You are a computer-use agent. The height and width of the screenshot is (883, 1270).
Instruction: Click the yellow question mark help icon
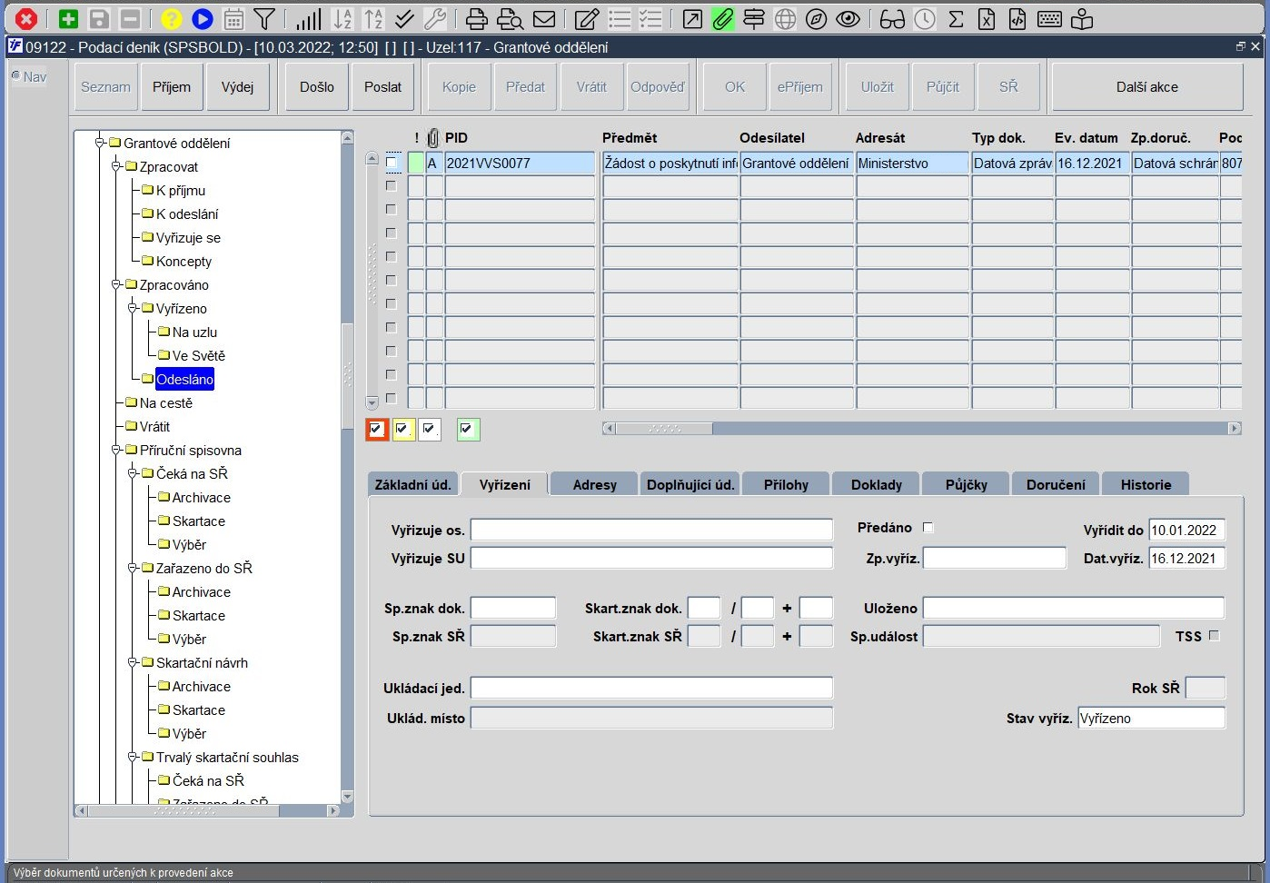point(171,18)
